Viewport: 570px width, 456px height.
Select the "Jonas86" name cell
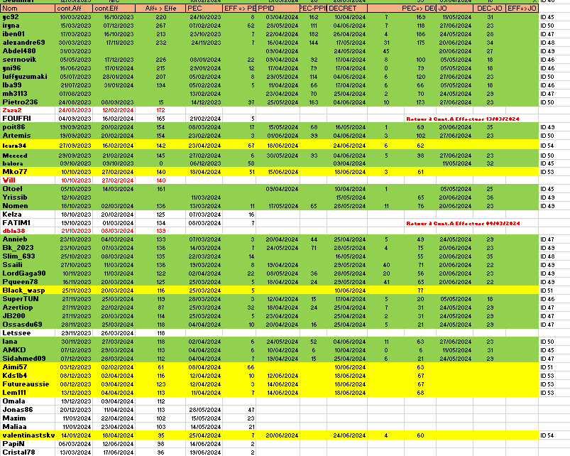tap(28, 410)
